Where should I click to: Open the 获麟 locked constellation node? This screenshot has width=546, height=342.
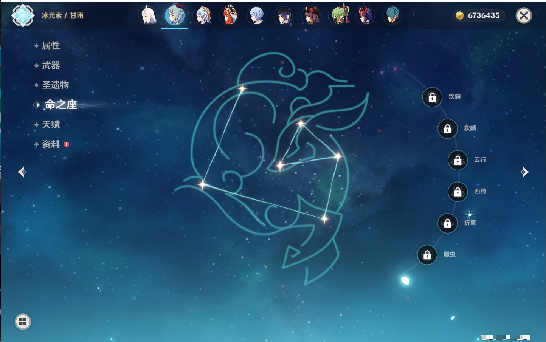pos(448,129)
